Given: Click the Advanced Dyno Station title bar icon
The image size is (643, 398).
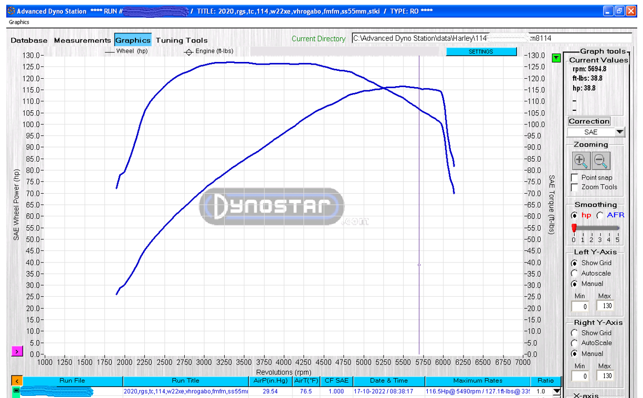Looking at the screenshot, I should (11, 11).
